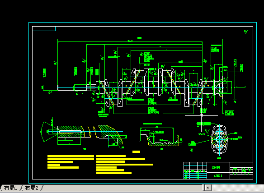Switch to the 布局2 layout tab
Image resolution: width=264 pixels, height=193 pixels.
pos(32,188)
